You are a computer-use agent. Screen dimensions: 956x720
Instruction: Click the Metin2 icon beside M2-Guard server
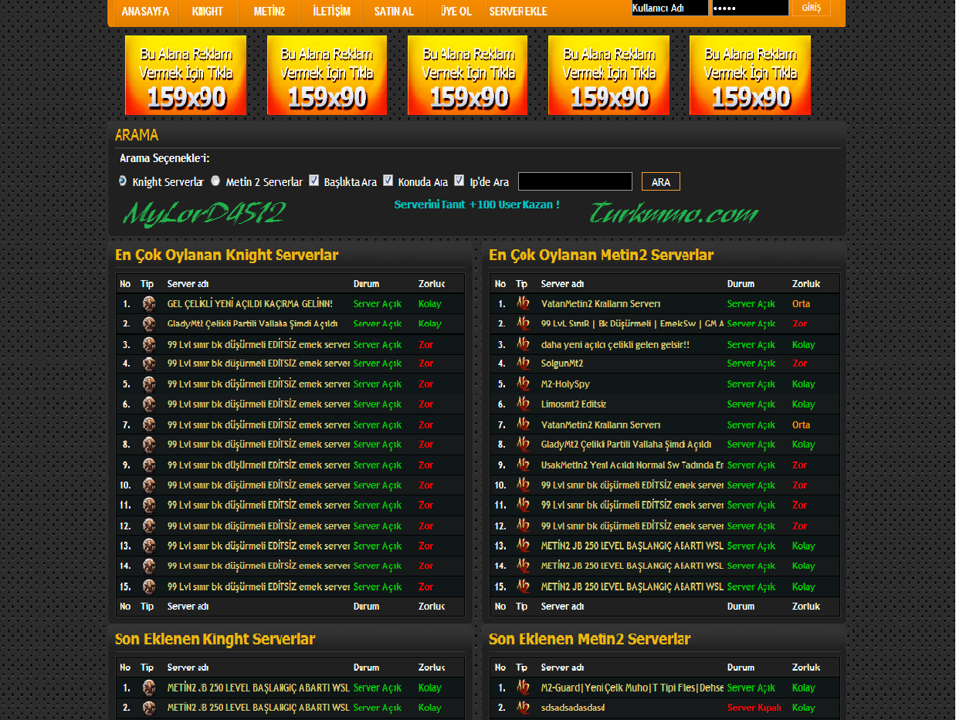pos(523,688)
